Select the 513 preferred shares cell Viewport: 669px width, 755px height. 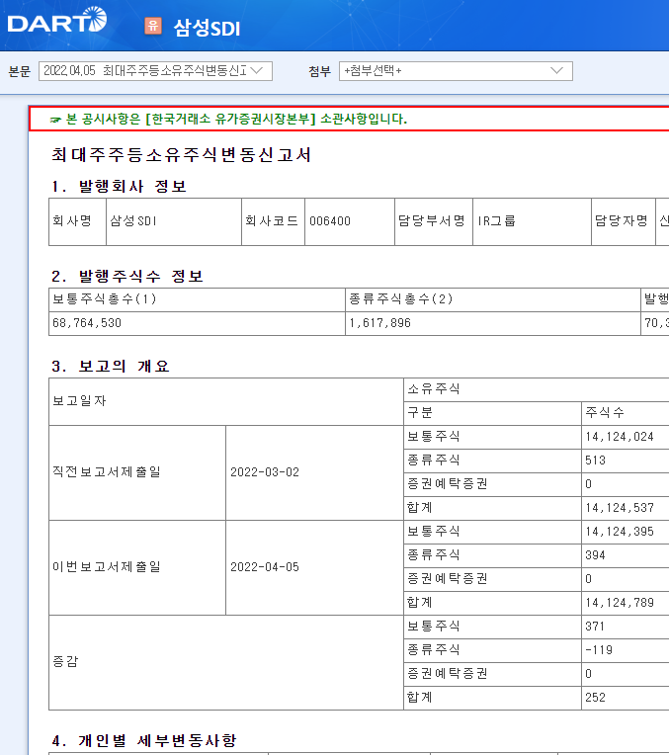point(626,461)
